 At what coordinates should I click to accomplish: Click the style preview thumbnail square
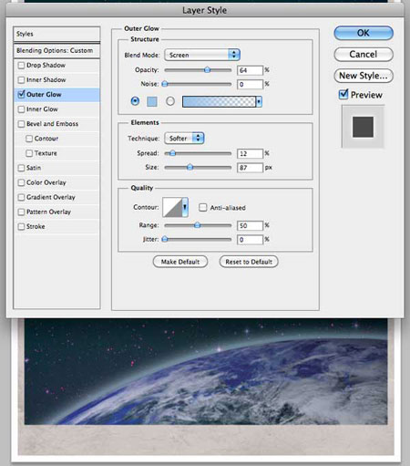pos(363,127)
